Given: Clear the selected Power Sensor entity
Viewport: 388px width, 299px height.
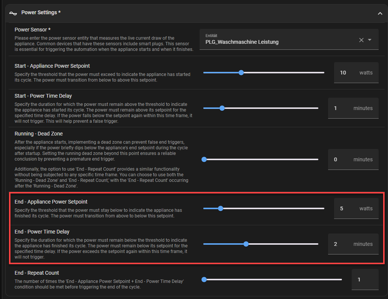Looking at the screenshot, I should point(361,40).
